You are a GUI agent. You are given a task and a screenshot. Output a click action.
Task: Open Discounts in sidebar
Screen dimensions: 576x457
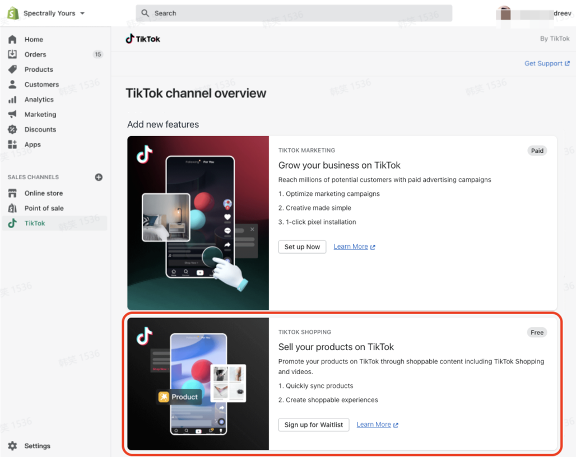40,129
